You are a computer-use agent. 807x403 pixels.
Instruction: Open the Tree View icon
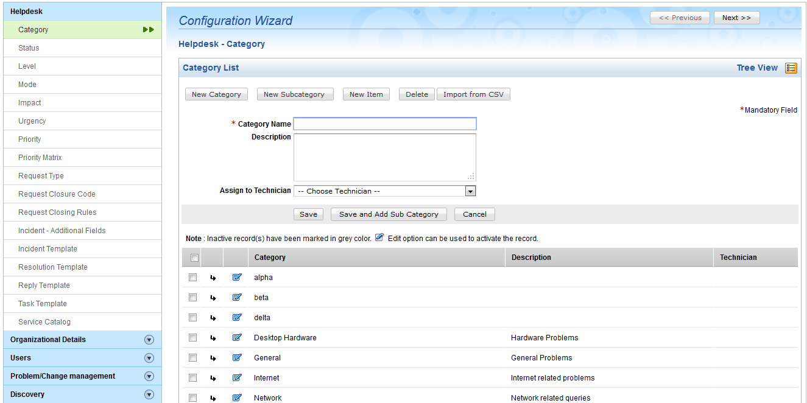[x=791, y=68]
